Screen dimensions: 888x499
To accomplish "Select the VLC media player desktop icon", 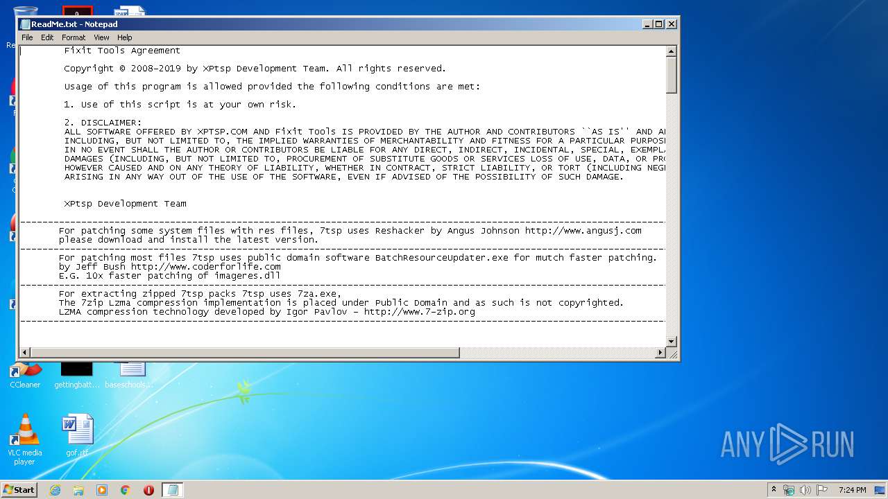I will (x=25, y=439).
